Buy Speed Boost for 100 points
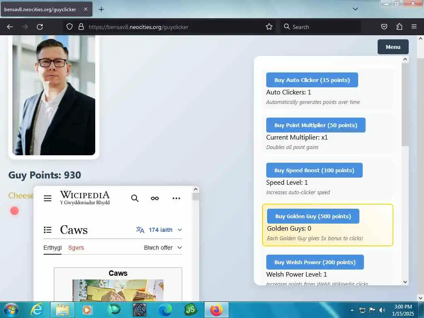Image resolution: width=424 pixels, height=318 pixels. [x=314, y=170]
